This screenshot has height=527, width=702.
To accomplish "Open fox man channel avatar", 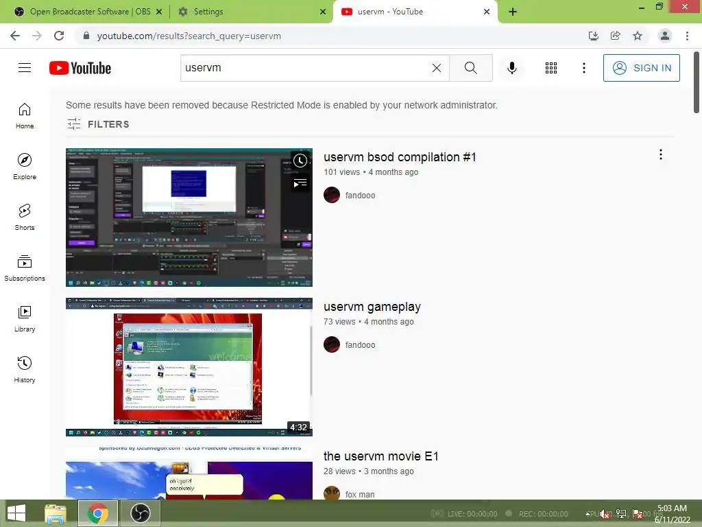I will (x=332, y=493).
